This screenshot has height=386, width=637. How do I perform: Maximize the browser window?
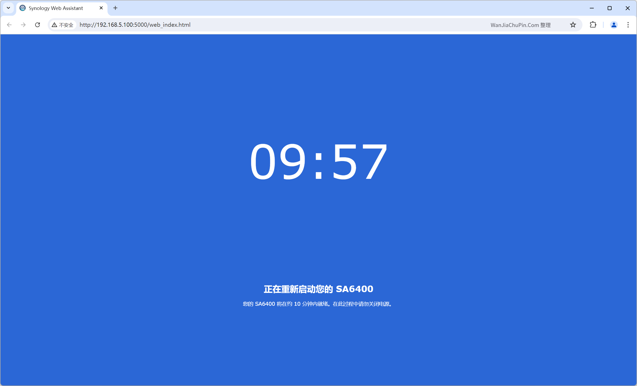tap(609, 8)
